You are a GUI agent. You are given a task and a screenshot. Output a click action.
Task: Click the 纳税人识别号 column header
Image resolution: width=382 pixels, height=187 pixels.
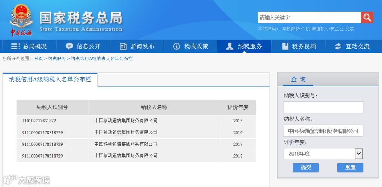coord(52,107)
